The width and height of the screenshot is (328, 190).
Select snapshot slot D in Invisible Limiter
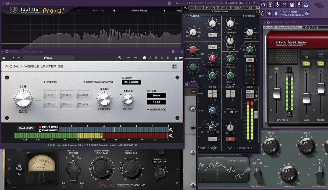click(168, 58)
